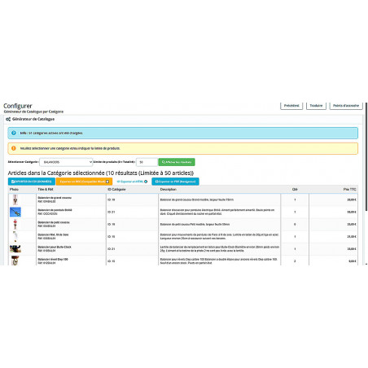Click the blue Exporter en PDF button

175,182
